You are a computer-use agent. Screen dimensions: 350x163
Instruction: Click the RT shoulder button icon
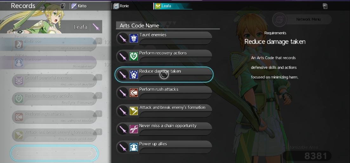coord(325,6)
